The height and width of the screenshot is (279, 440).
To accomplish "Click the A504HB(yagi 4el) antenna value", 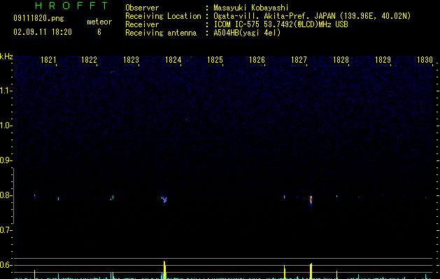I will pos(247,33).
